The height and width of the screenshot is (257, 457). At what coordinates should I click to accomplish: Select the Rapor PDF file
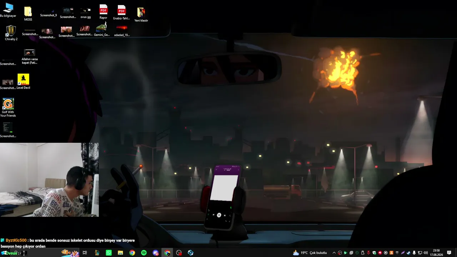[103, 12]
